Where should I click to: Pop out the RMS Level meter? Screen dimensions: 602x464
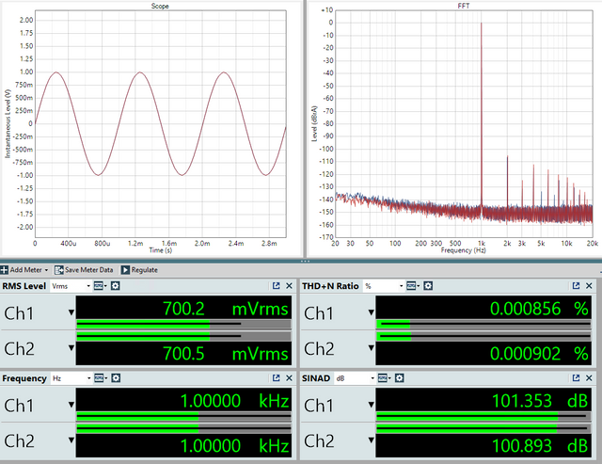click(x=276, y=286)
